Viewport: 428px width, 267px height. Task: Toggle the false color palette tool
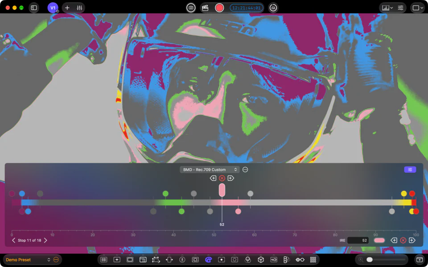click(208, 259)
